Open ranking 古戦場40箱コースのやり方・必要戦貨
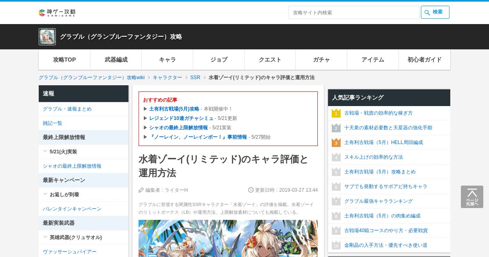This screenshot has width=489, height=257. 386,230
